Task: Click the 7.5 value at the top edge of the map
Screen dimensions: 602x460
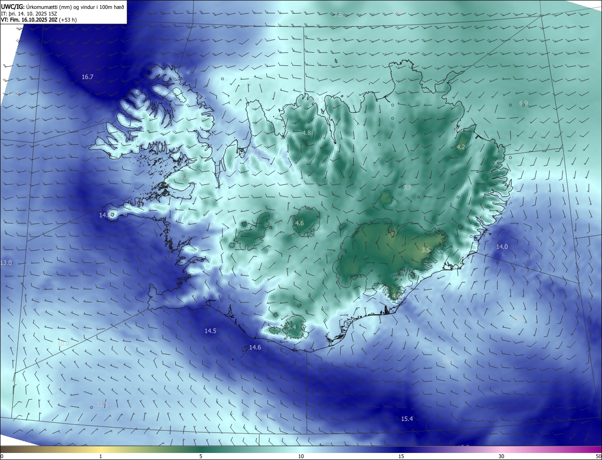Action: (x=338, y=15)
